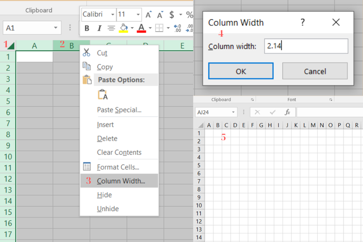Select row 5 header in the right sheet

click(199, 165)
